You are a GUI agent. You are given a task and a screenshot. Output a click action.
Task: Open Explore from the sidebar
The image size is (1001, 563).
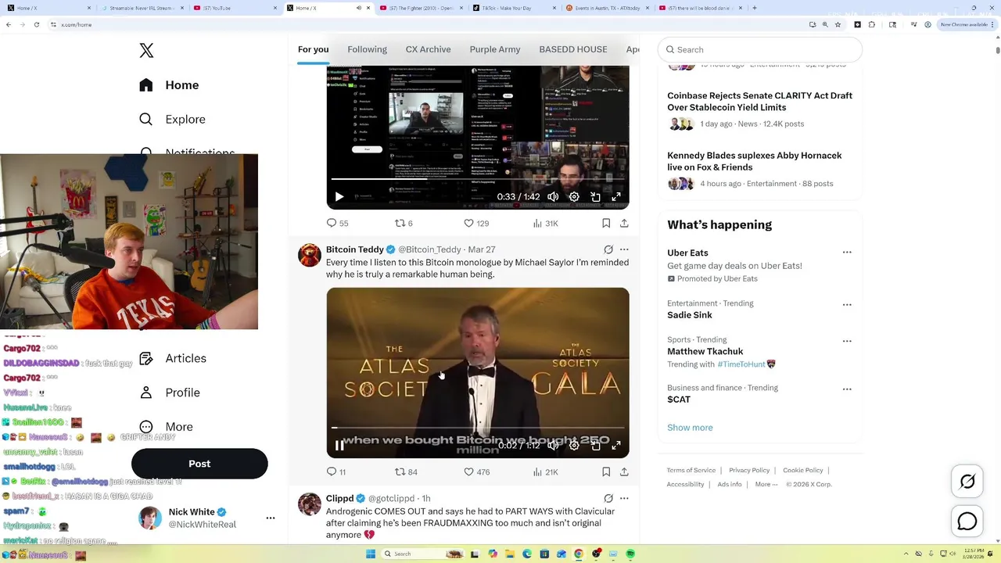172,120
